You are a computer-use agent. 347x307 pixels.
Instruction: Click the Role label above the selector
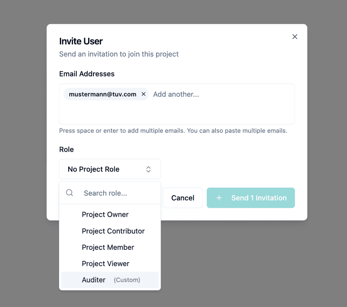point(67,150)
